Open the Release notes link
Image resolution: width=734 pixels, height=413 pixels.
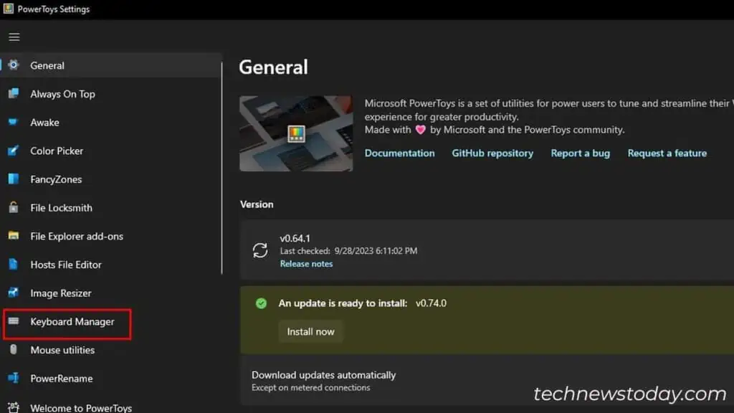(306, 264)
